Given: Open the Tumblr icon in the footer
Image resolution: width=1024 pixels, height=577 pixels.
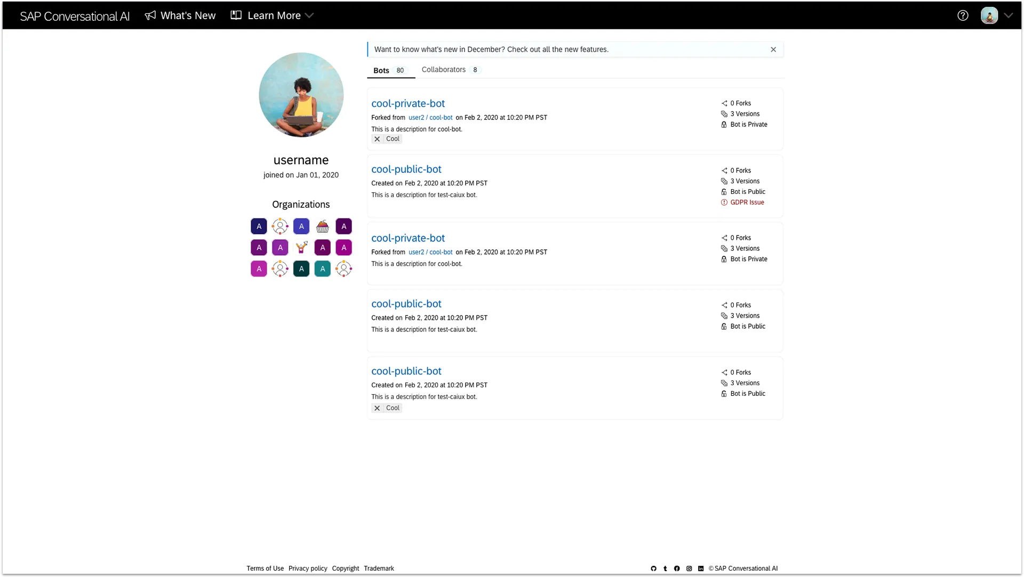Looking at the screenshot, I should click(665, 569).
